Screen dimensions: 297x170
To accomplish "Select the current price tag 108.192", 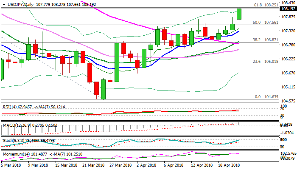I will point(288,8).
